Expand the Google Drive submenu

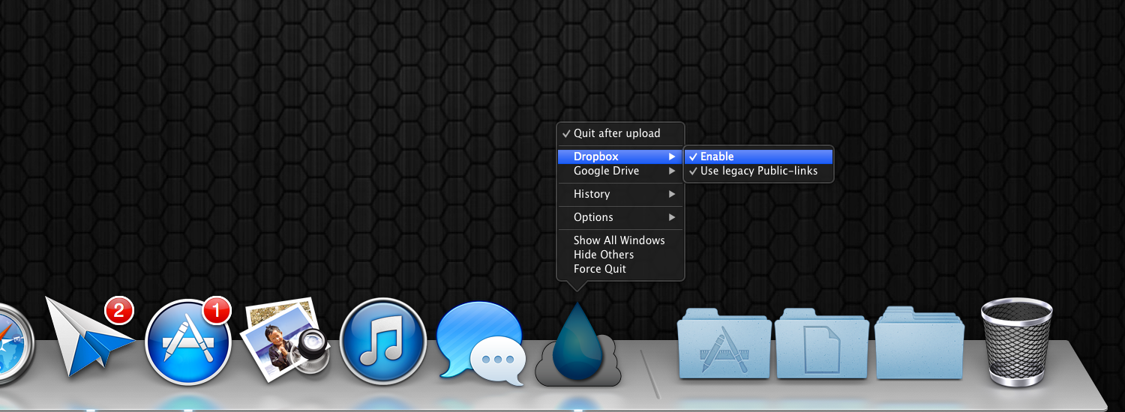(x=620, y=171)
